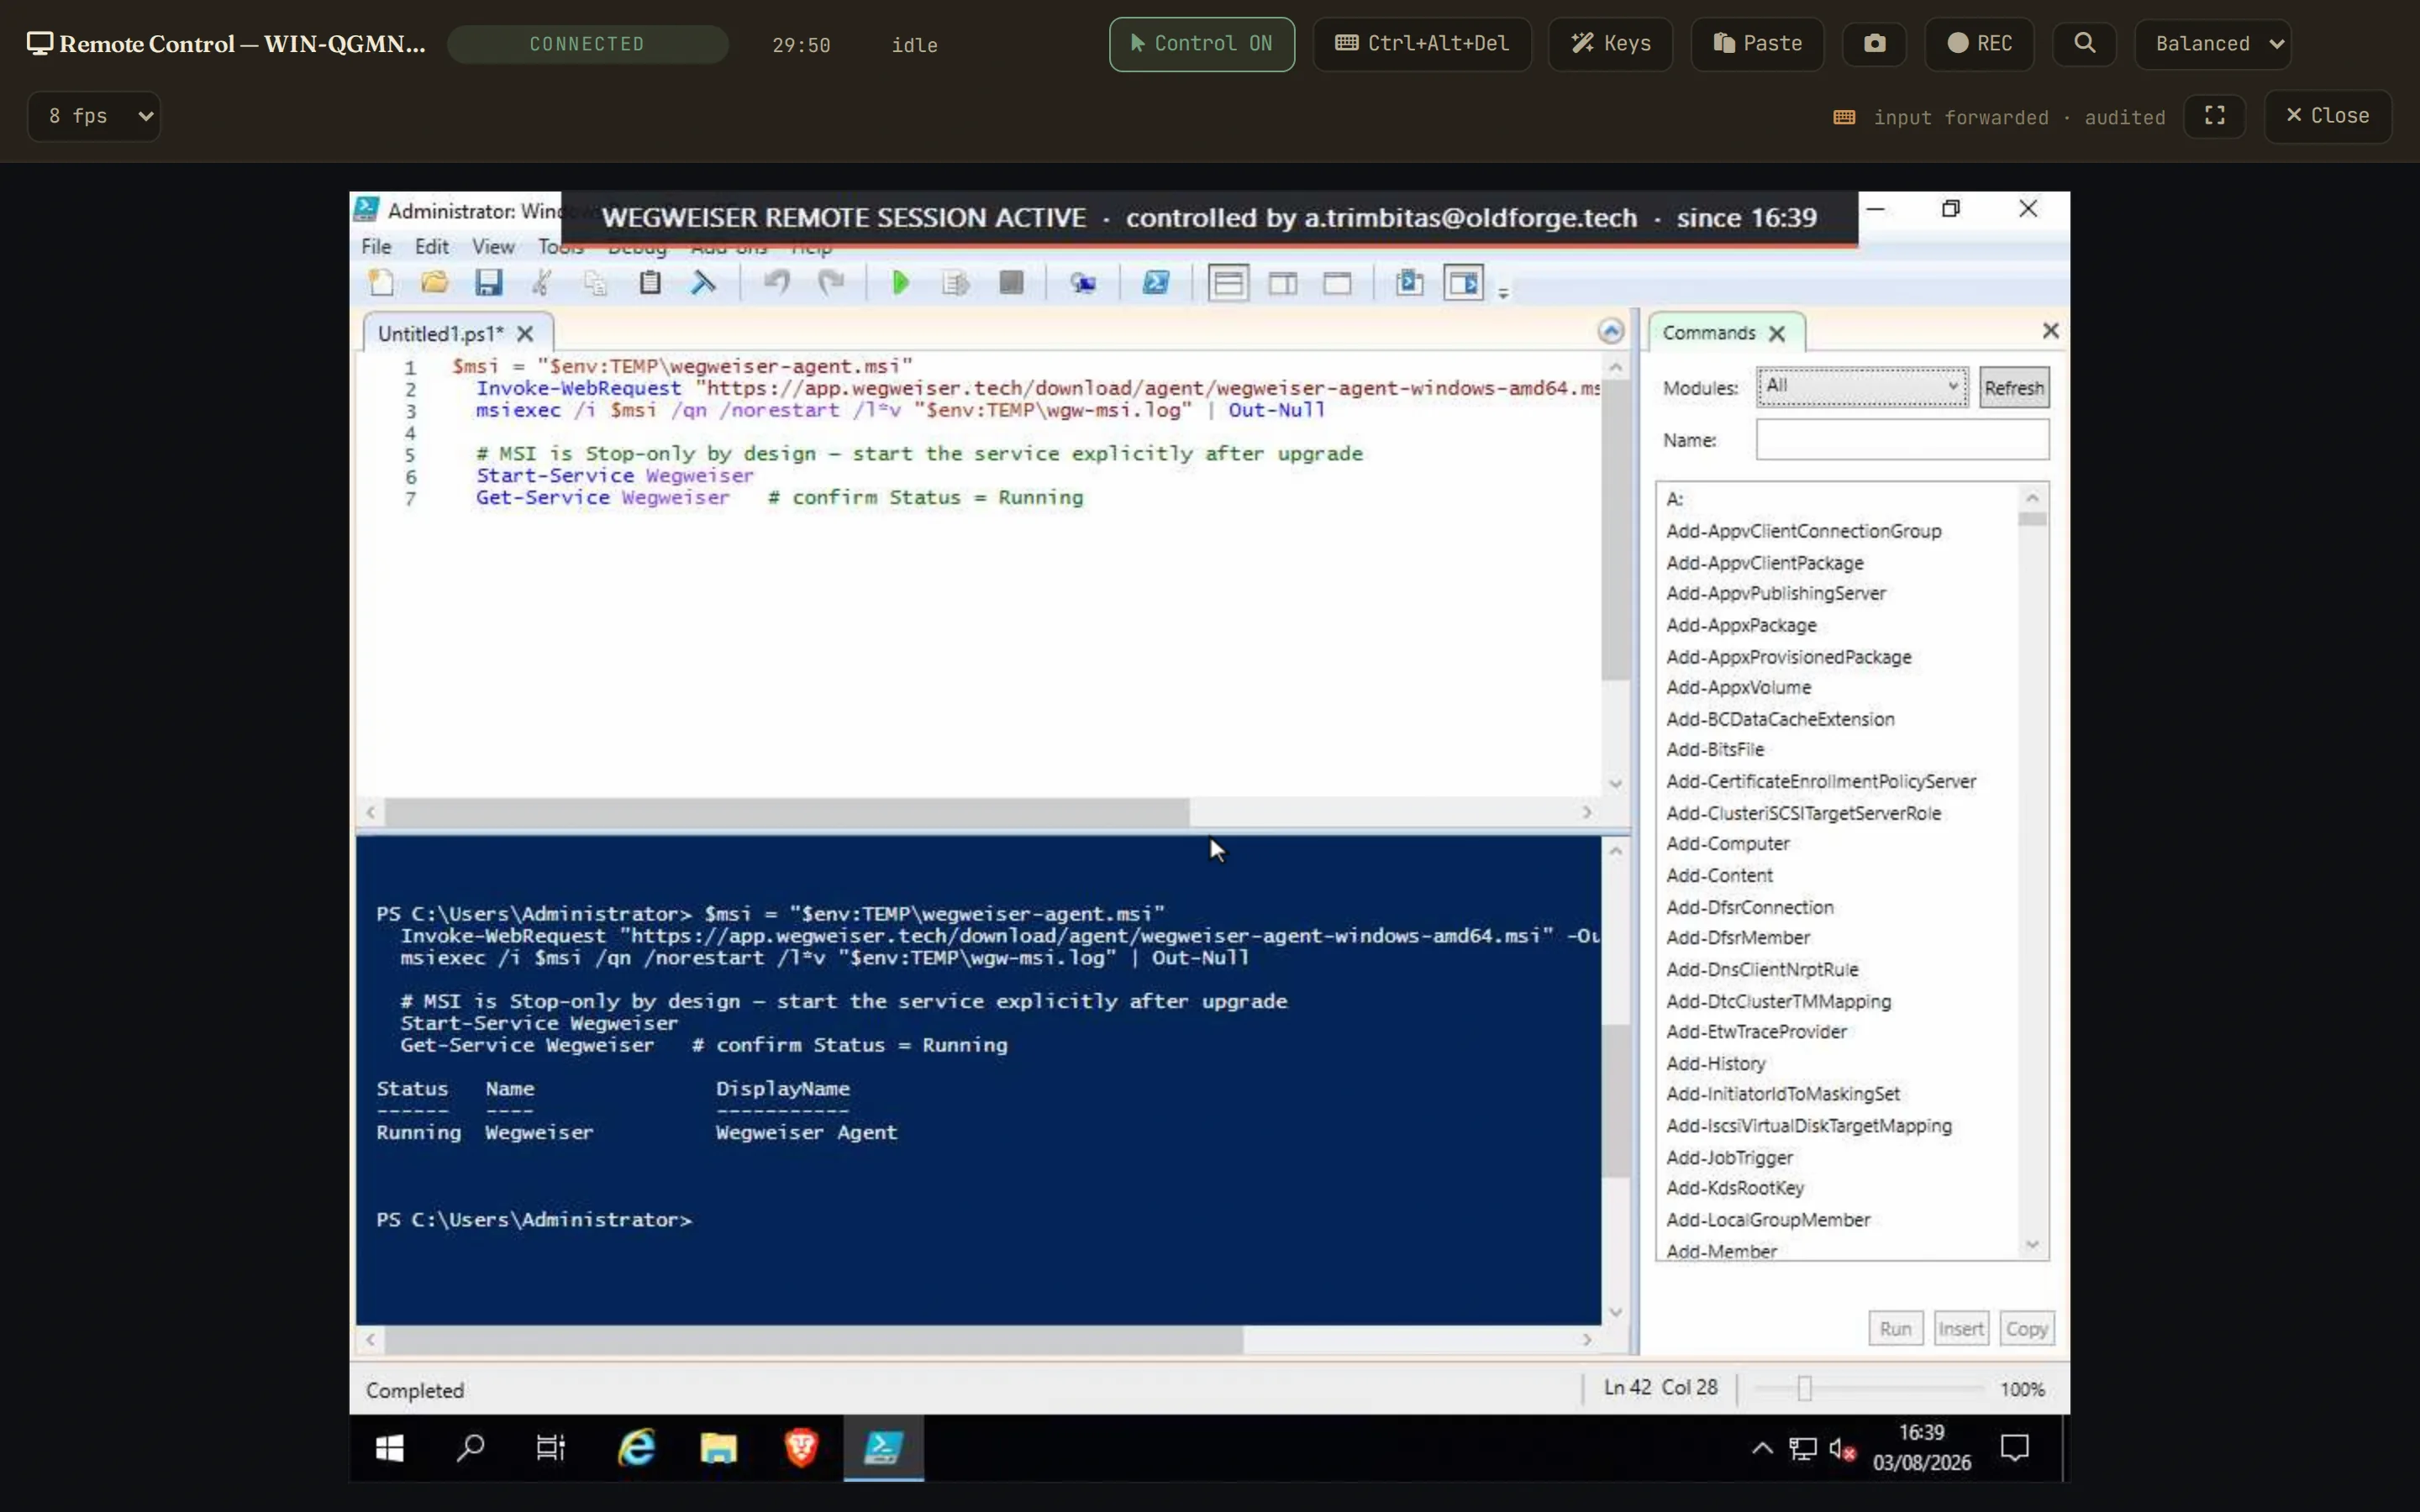Click the Paste button in header

1757,44
